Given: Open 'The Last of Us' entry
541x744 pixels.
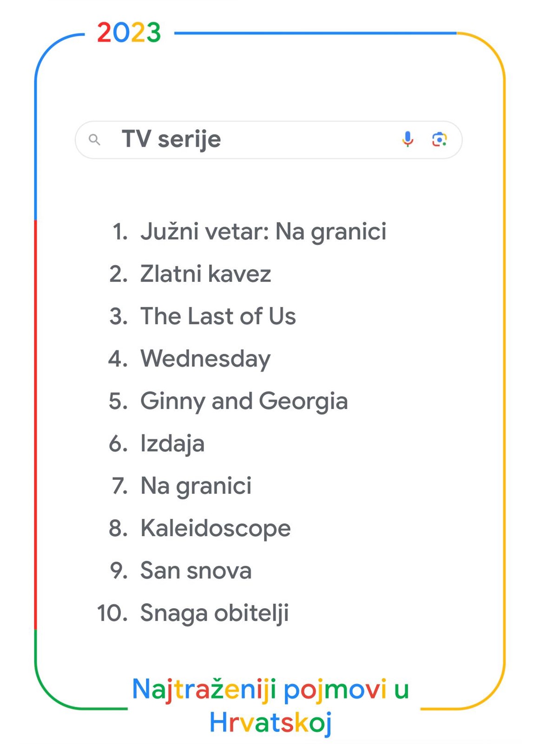Looking at the screenshot, I should click(x=218, y=316).
